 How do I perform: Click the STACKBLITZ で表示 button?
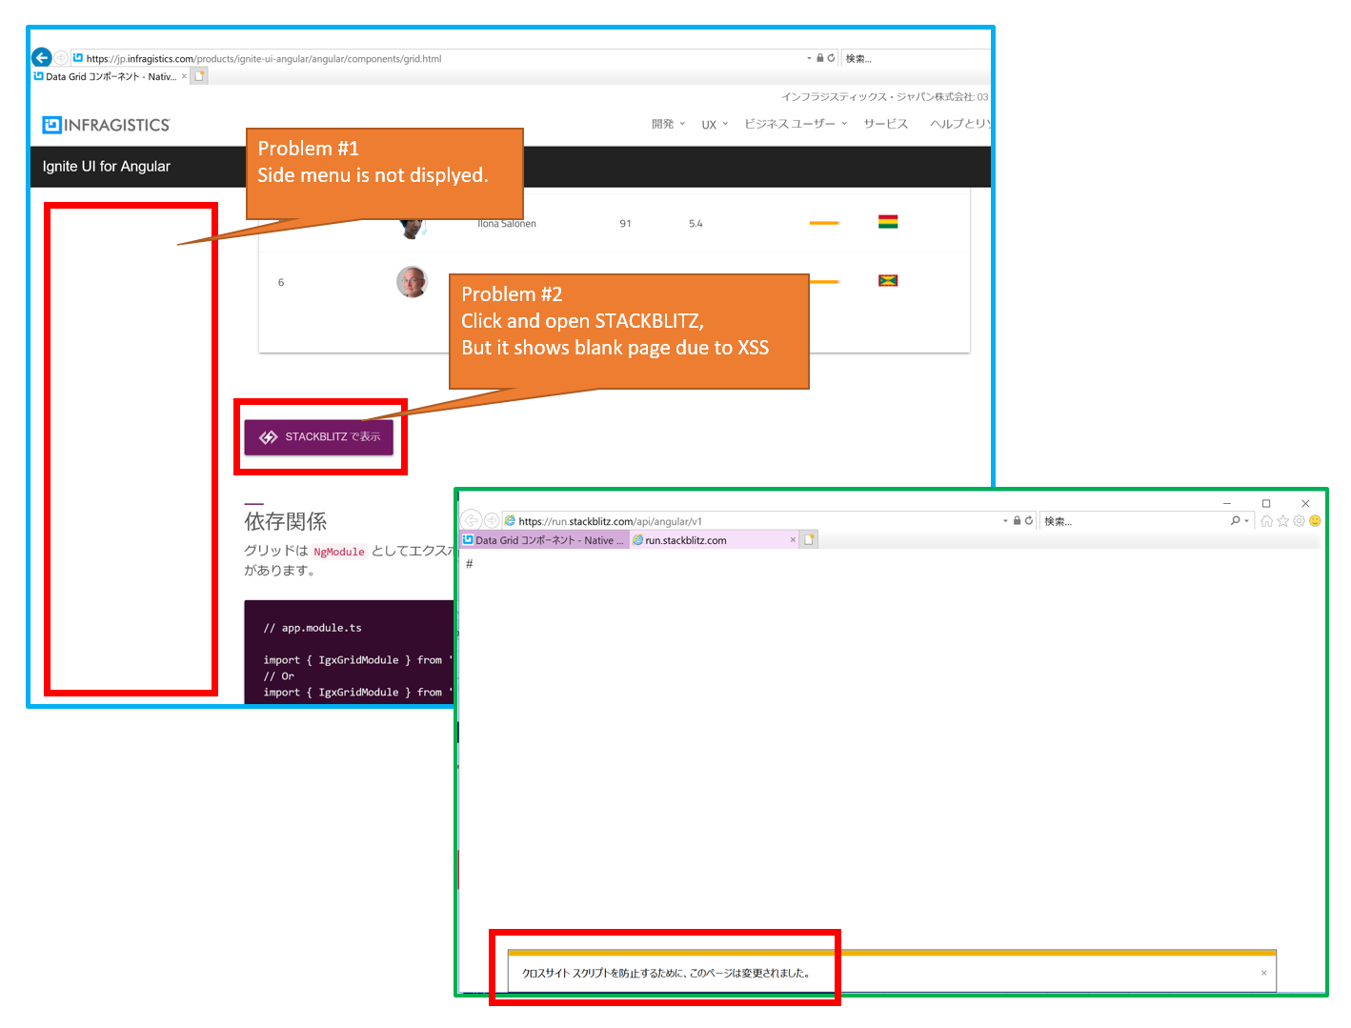[319, 436]
